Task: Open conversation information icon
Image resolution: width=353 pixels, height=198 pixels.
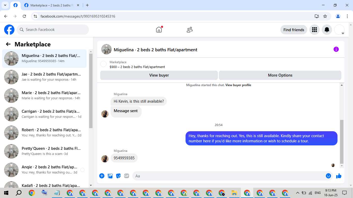Action: tap(336, 49)
